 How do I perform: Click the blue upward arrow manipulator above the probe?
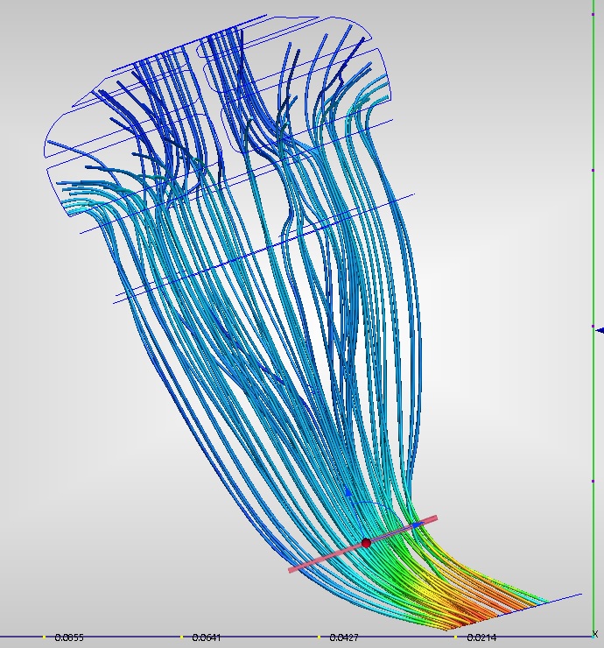tap(348, 493)
